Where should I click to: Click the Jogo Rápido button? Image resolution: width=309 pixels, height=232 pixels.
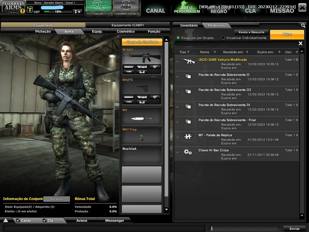tap(99, 6)
